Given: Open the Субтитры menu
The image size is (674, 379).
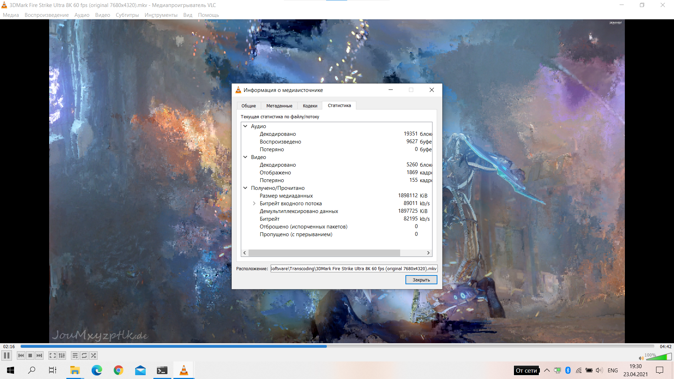Looking at the screenshot, I should [127, 15].
